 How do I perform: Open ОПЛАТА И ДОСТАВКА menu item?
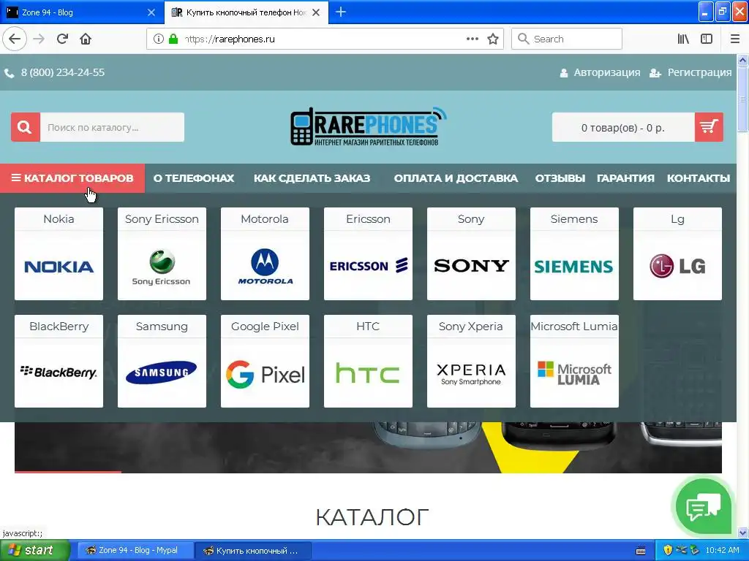[456, 178]
